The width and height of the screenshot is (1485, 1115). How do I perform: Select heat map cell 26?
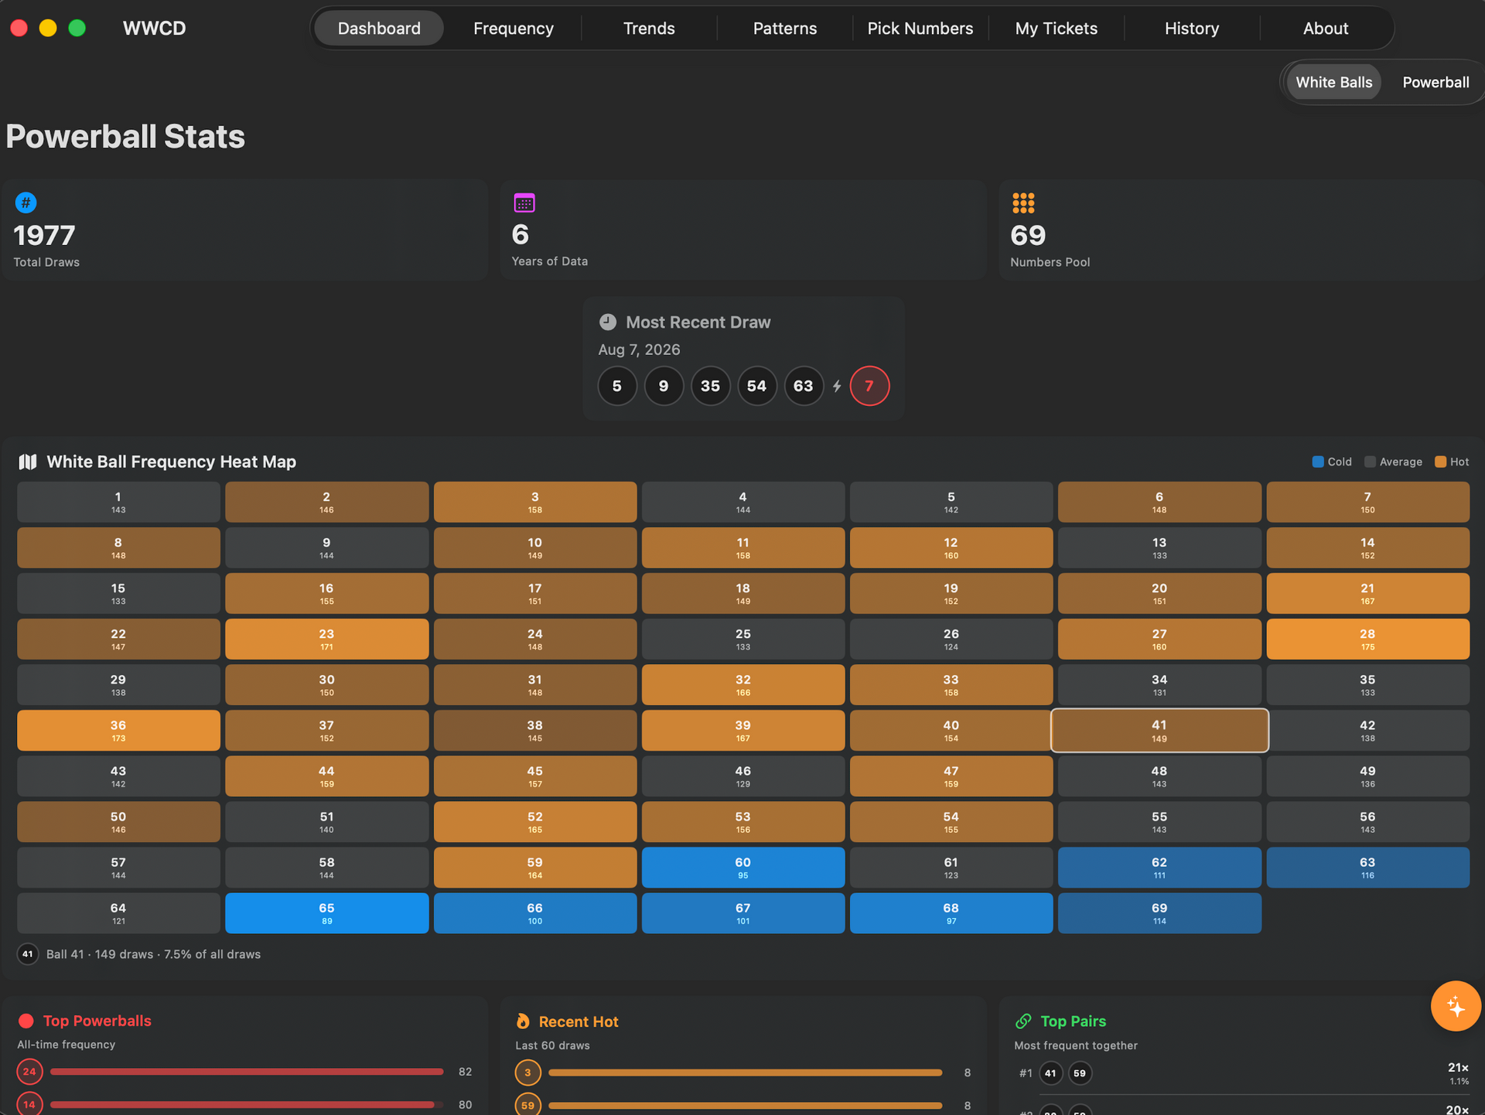[x=951, y=639]
